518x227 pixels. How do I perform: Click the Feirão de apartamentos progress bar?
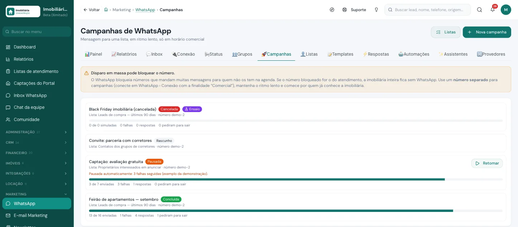click(x=296, y=211)
